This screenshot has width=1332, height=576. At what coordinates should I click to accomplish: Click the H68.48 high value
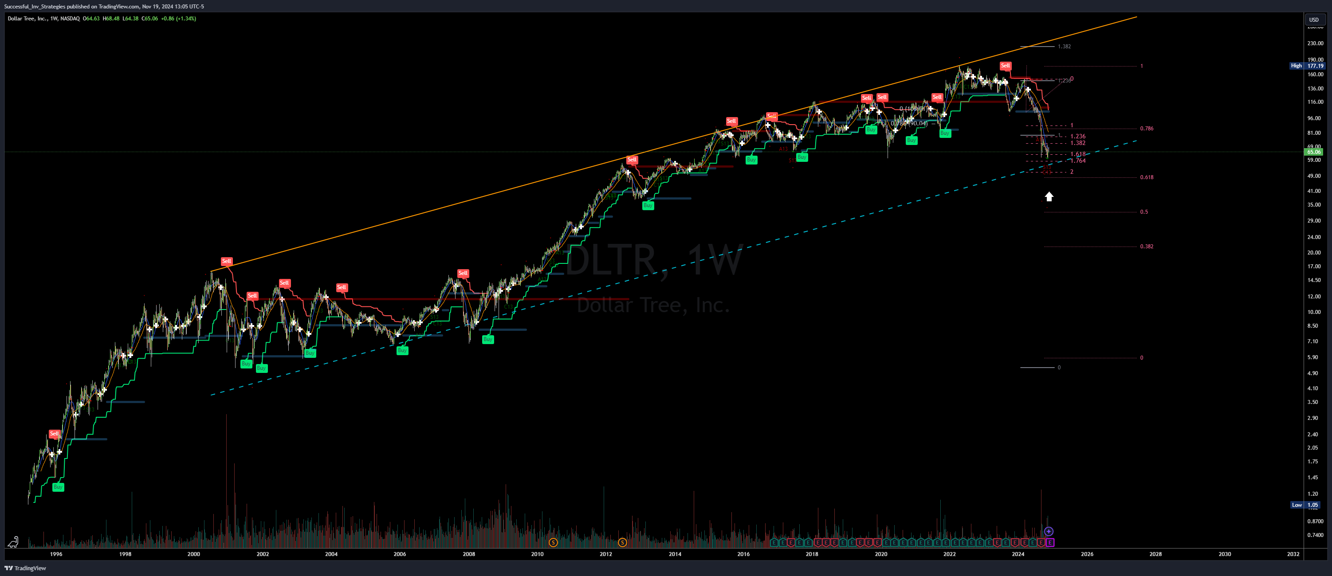[110, 19]
